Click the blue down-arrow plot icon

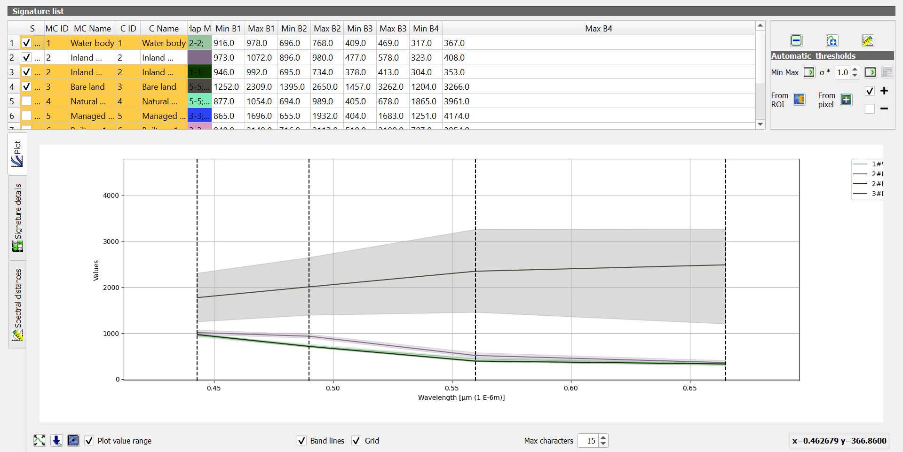(x=56, y=440)
